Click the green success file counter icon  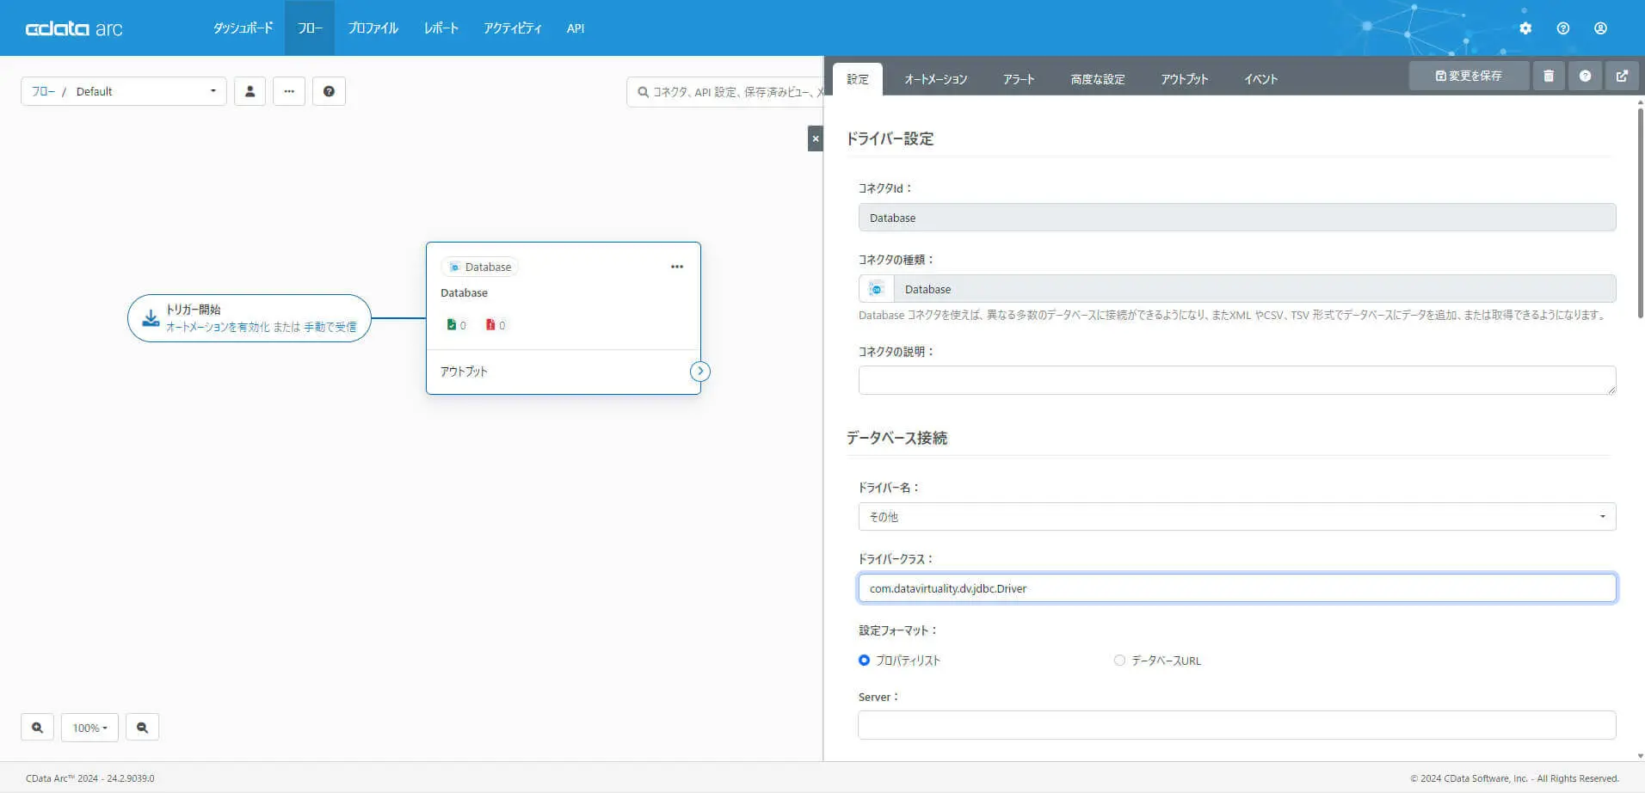pyautogui.click(x=451, y=325)
